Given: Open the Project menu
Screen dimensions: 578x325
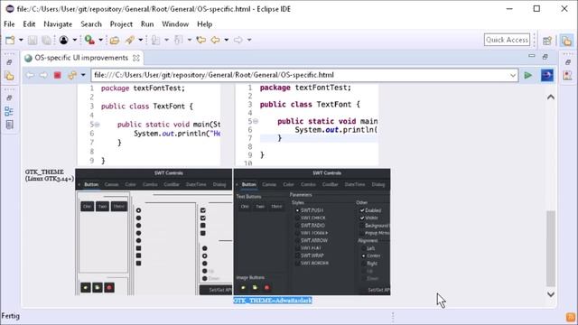Looking at the screenshot, I should (x=121, y=24).
